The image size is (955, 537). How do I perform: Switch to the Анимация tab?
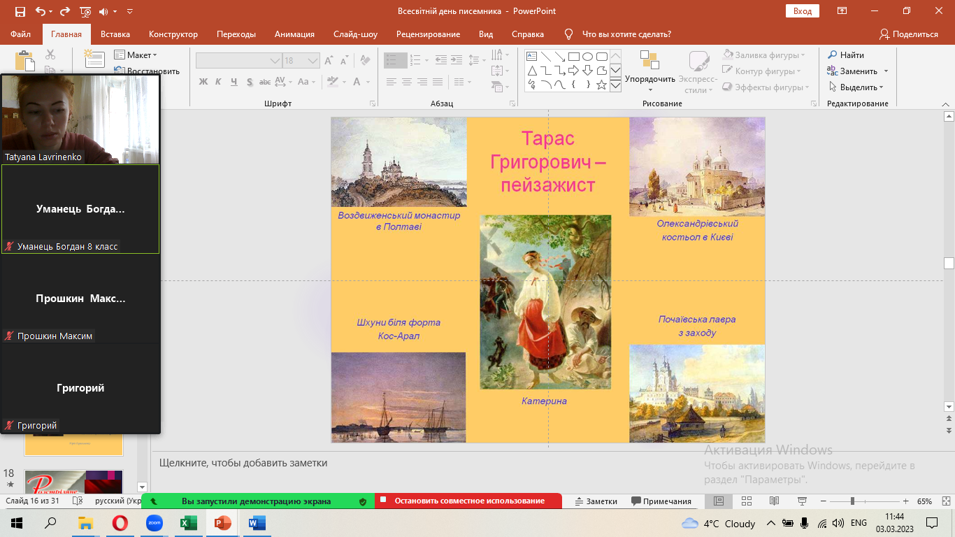coord(294,34)
